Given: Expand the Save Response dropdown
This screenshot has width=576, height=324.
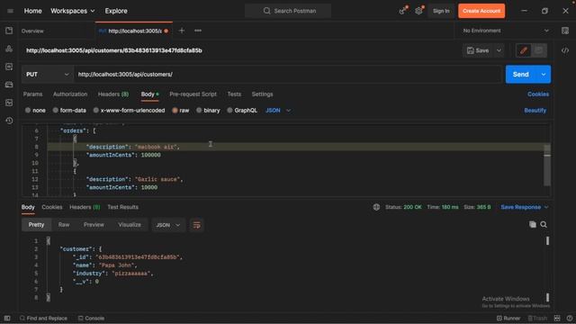Looking at the screenshot, I should [x=546, y=207].
